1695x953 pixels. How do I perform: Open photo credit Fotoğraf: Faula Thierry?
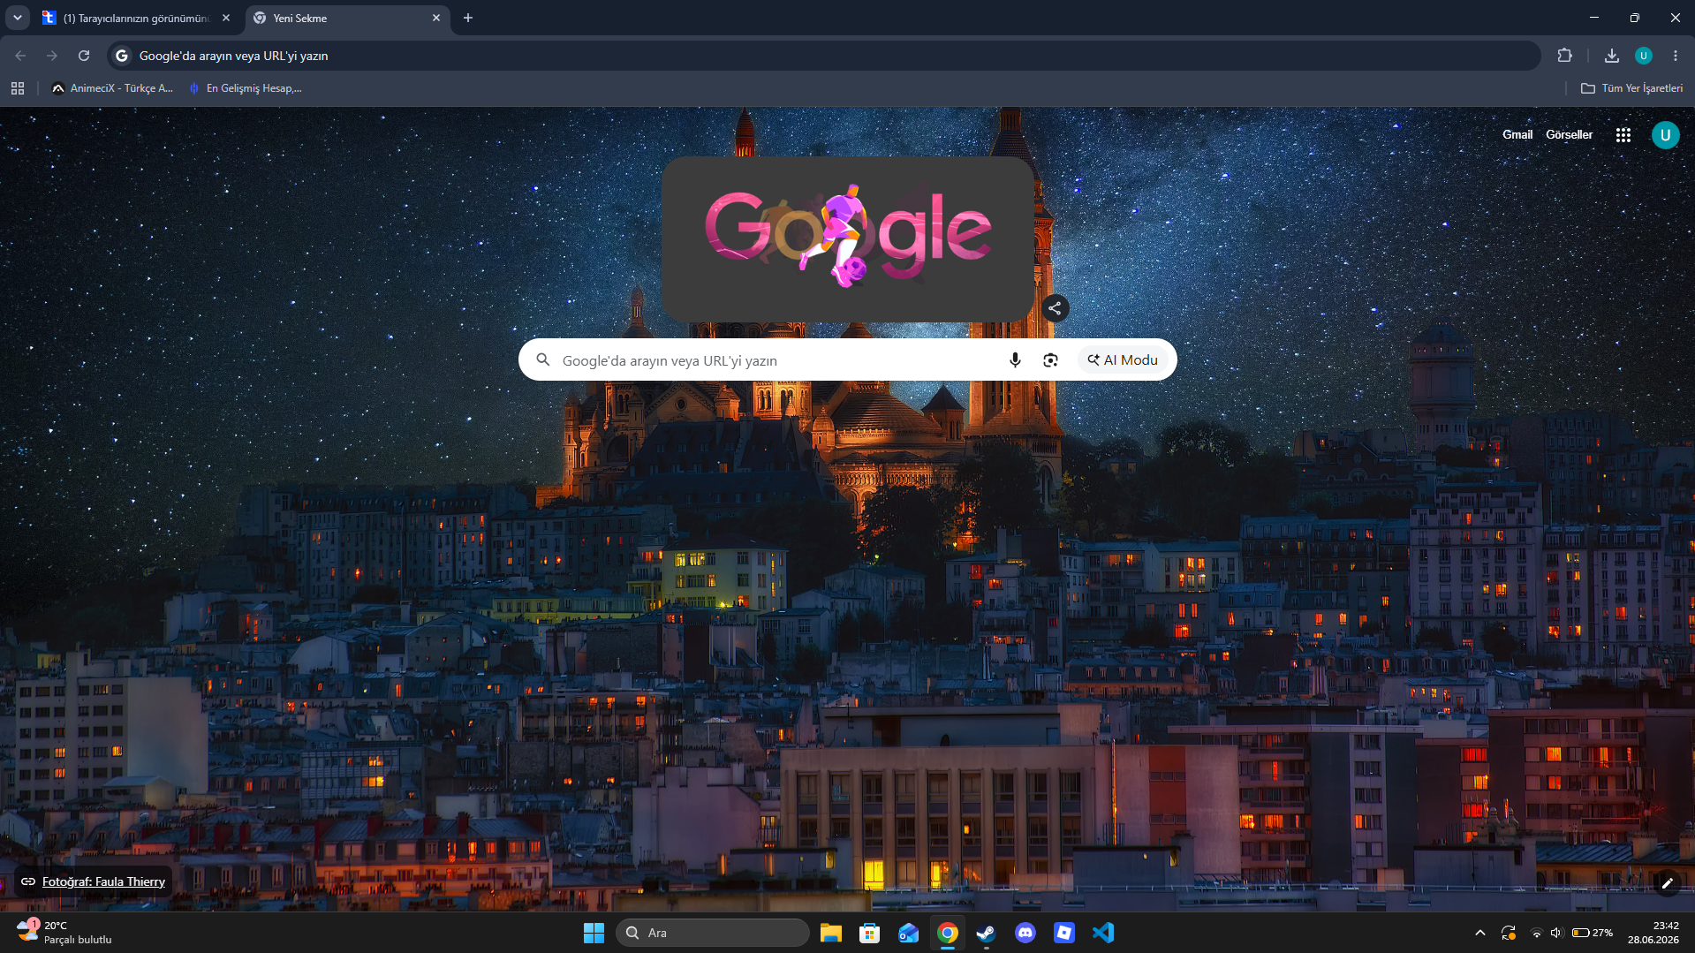94,881
